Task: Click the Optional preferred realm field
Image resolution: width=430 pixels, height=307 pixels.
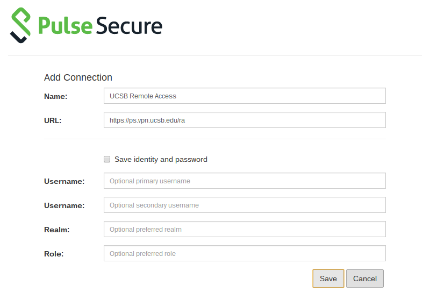Action: (x=245, y=229)
